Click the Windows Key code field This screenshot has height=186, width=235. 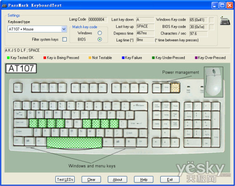(x=198, y=20)
